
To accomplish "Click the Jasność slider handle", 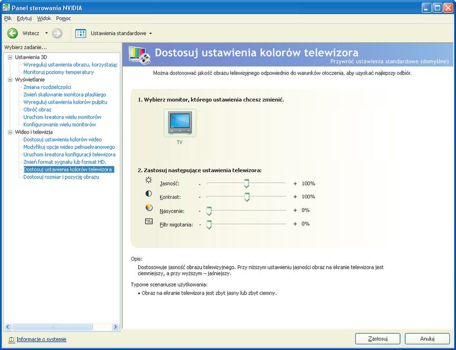I will point(246,184).
